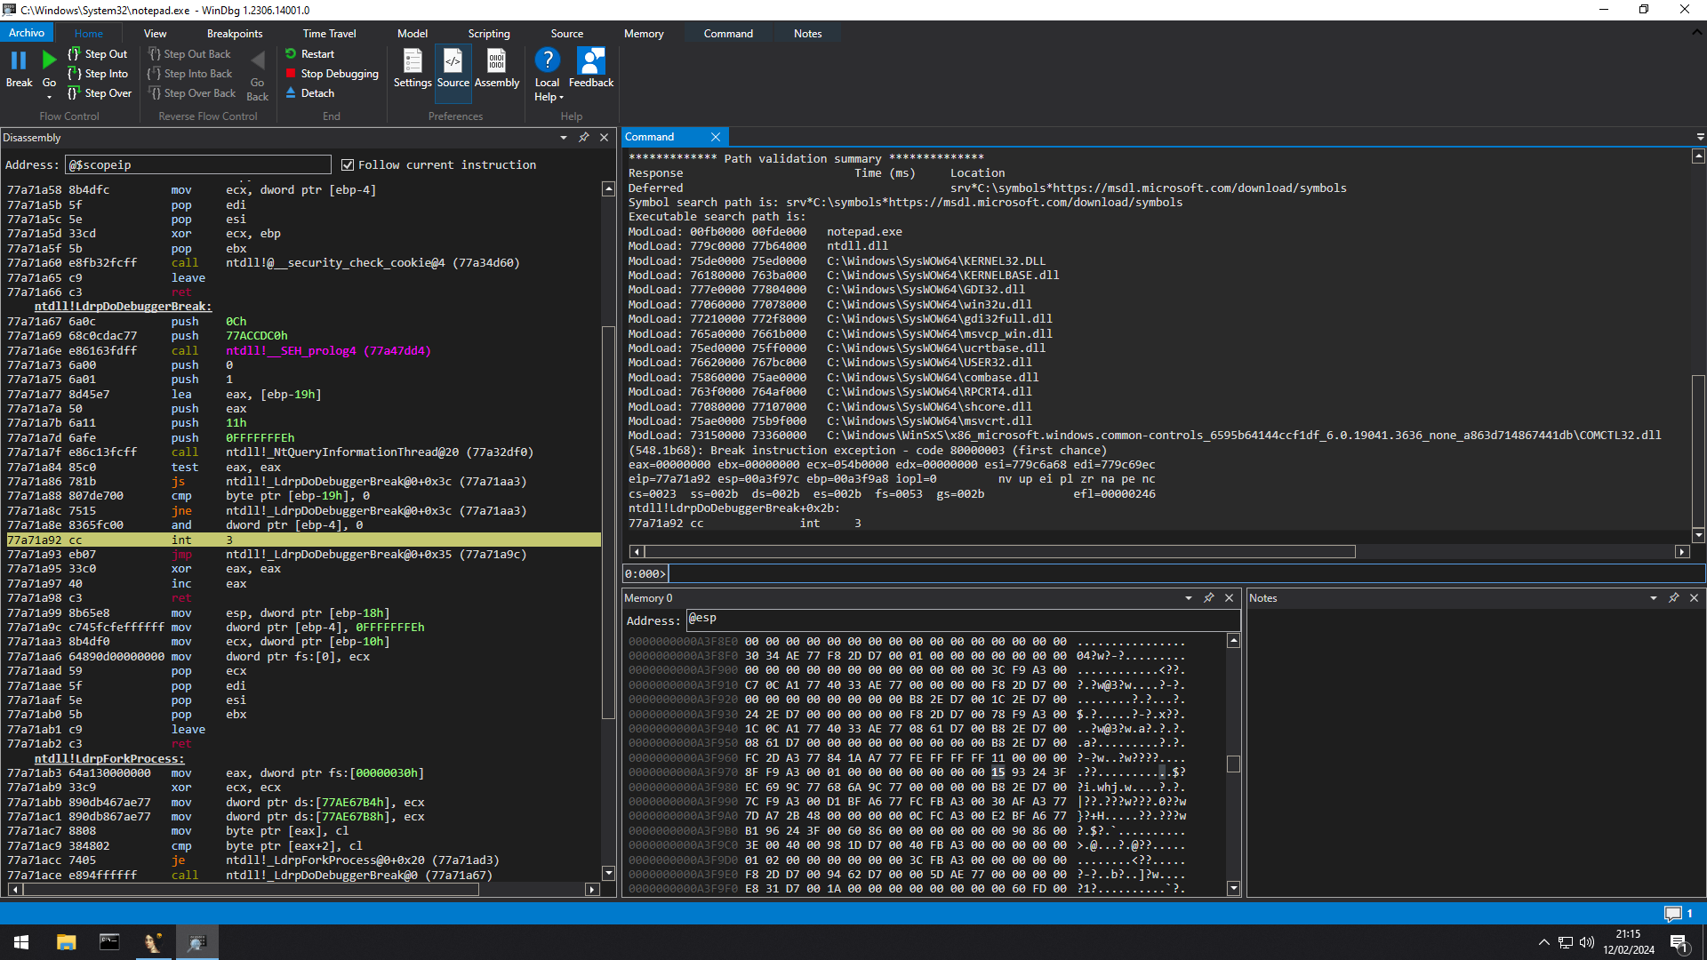This screenshot has height=960, width=1707.
Task: Expand the Go button dropdown arrow
Action: point(49,97)
